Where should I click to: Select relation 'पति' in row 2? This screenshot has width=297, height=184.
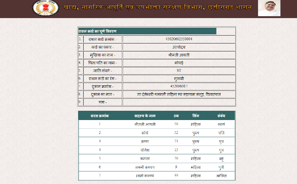[221, 133]
